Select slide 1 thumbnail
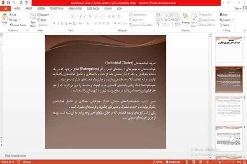Screen dimensions: 247x164 (229, 49)
